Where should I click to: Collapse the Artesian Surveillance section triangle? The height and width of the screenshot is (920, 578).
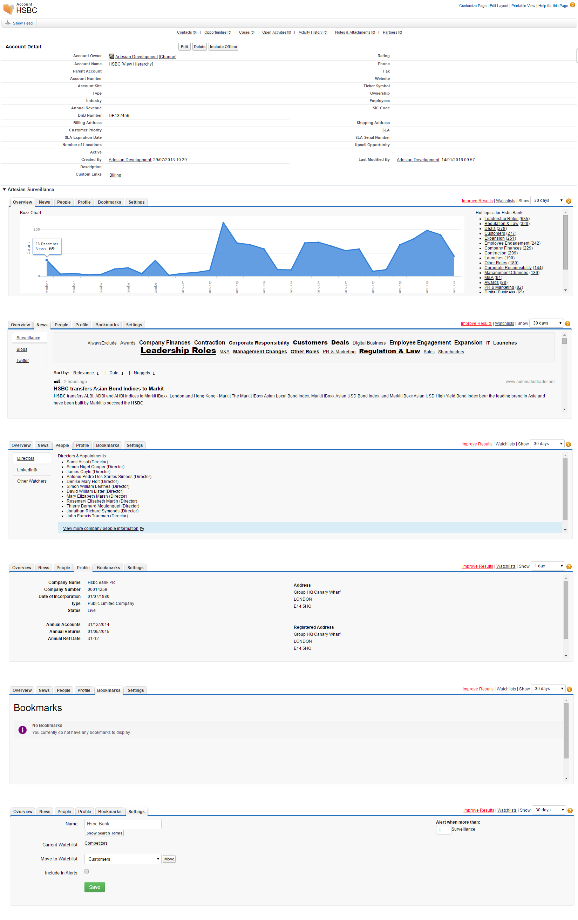[x=4, y=190]
